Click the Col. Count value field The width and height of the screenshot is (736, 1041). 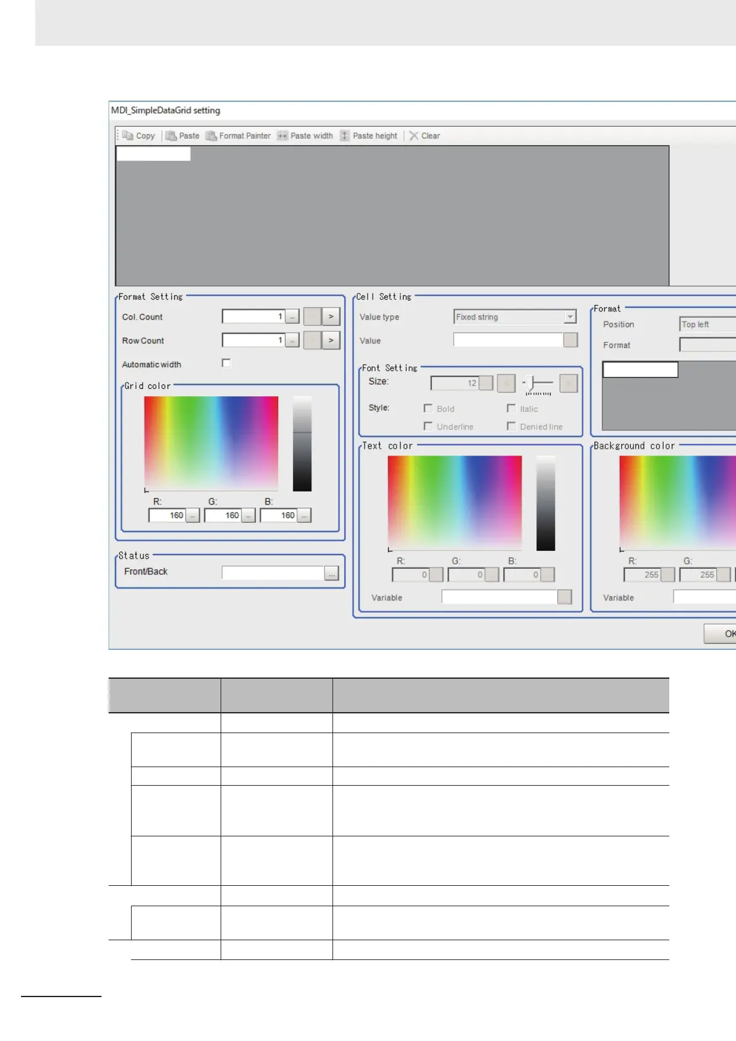pos(253,317)
